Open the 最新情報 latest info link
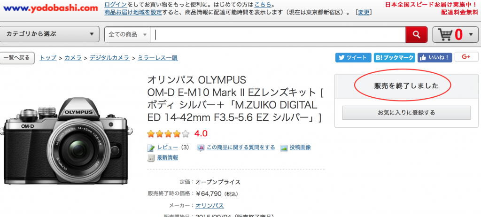Viewport: 481px width, 217px height. click(168, 158)
